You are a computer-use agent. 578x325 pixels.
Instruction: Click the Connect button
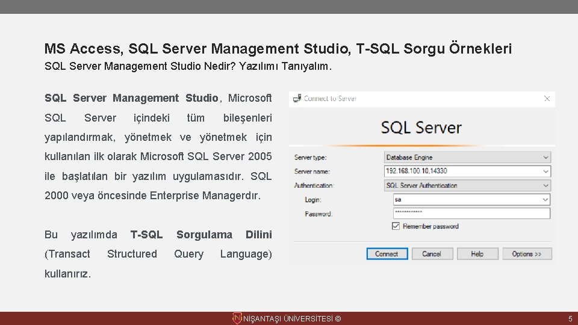(387, 254)
